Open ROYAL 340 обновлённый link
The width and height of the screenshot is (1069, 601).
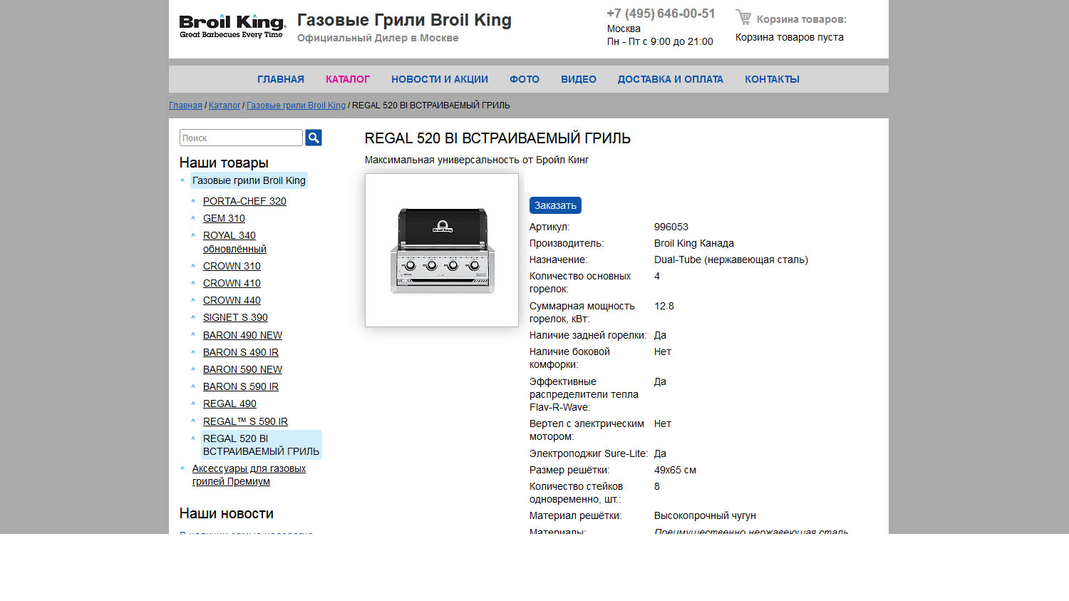click(x=234, y=242)
